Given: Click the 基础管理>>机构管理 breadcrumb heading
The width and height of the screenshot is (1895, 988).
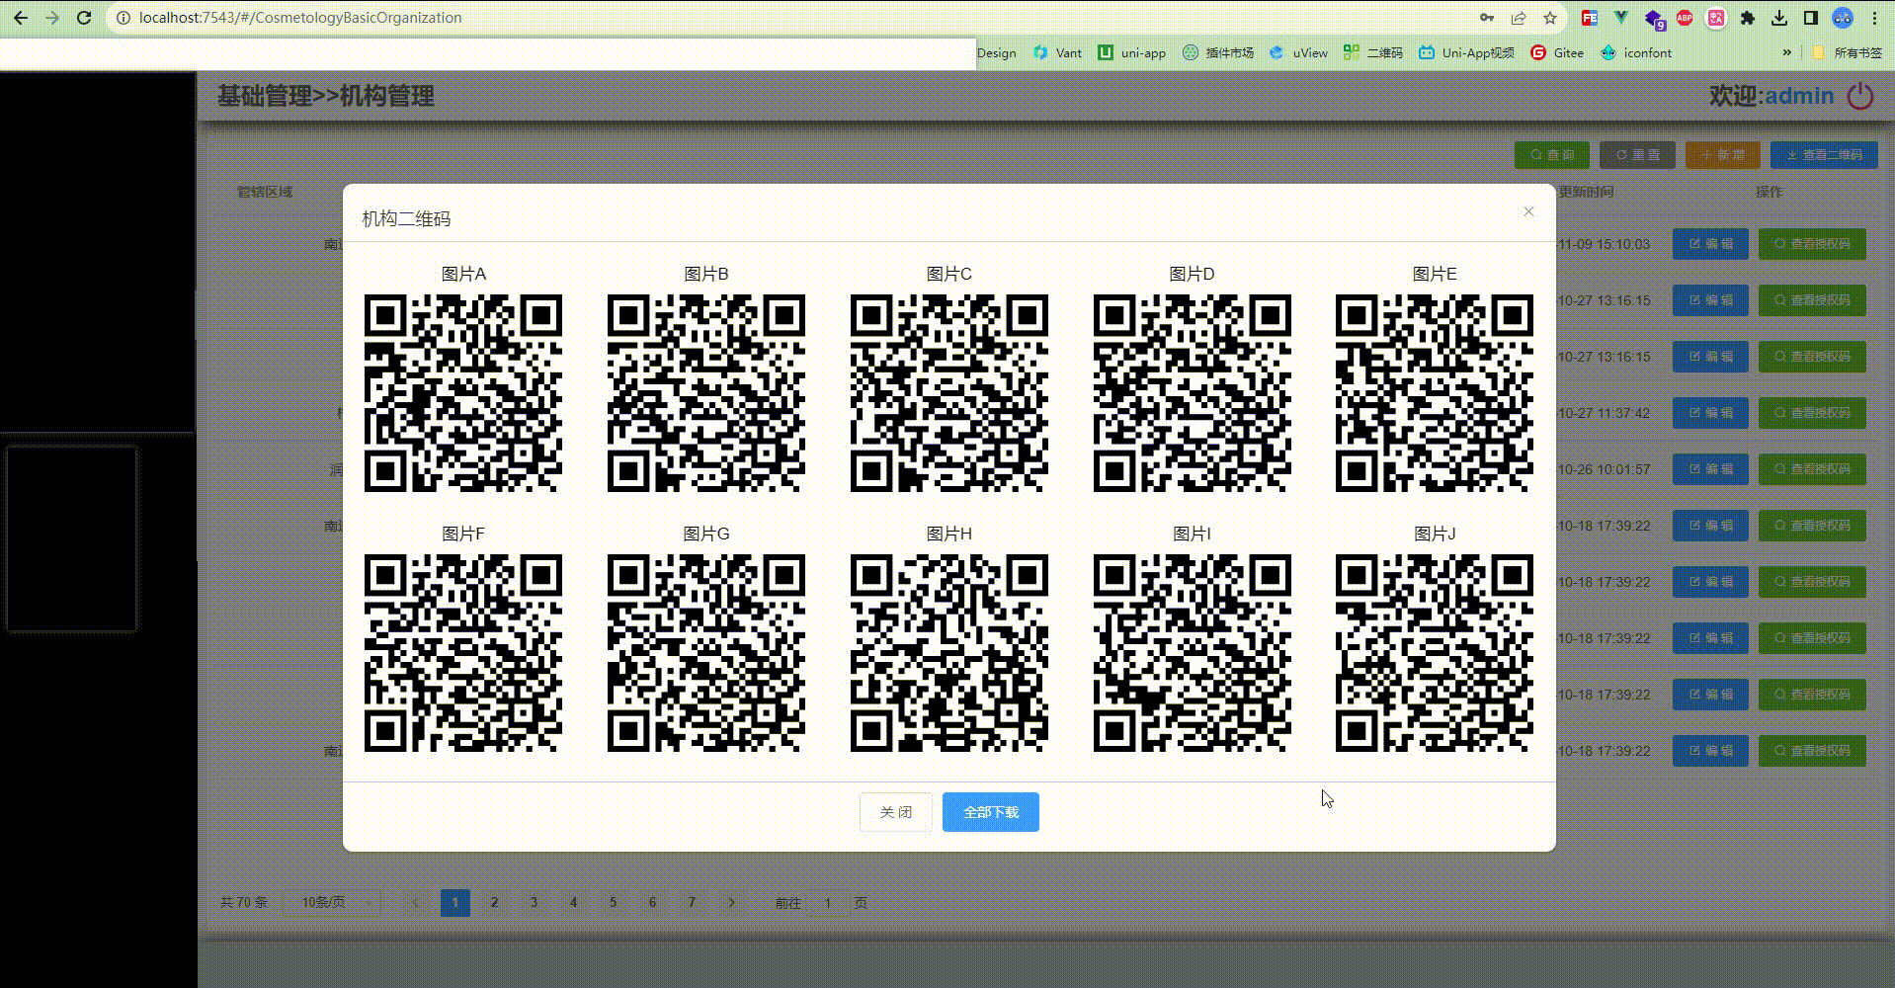Looking at the screenshot, I should [326, 96].
